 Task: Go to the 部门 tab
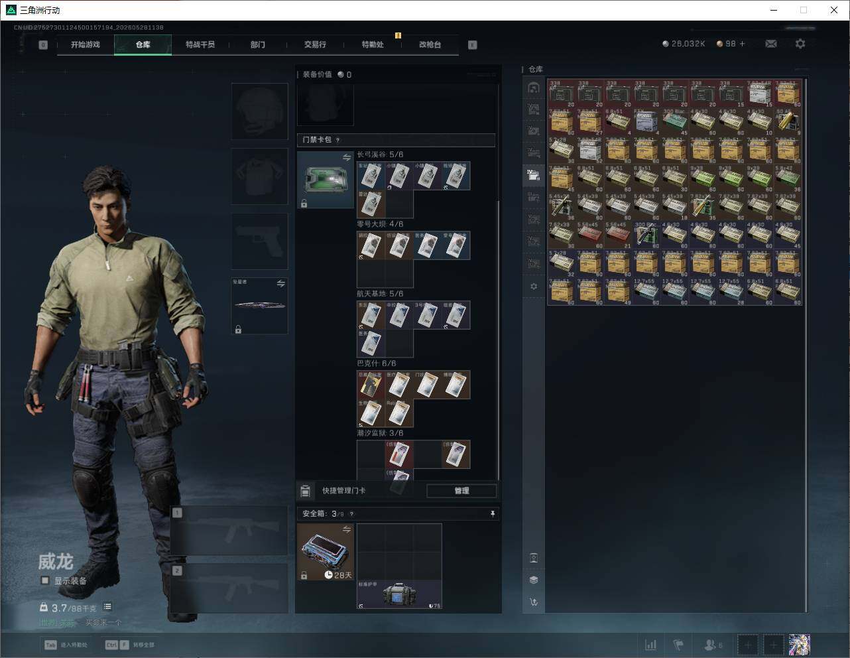point(257,44)
